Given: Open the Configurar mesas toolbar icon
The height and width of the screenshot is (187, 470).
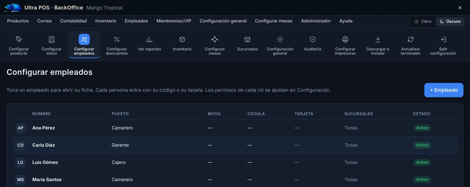Looking at the screenshot, I should point(215,39).
